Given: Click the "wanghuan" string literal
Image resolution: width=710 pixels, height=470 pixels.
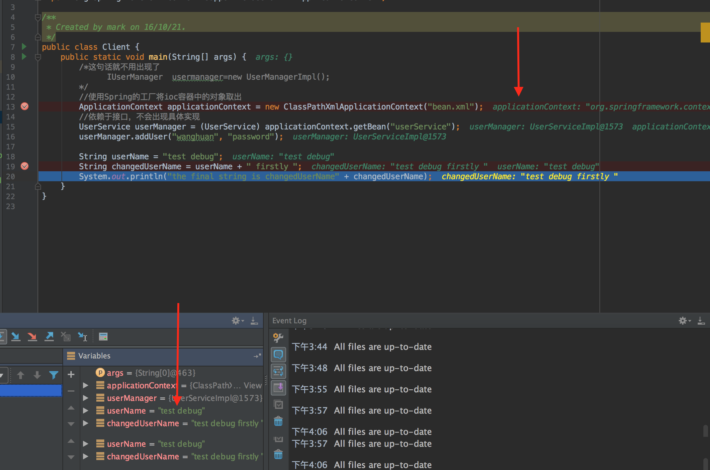Looking at the screenshot, I should point(195,136).
